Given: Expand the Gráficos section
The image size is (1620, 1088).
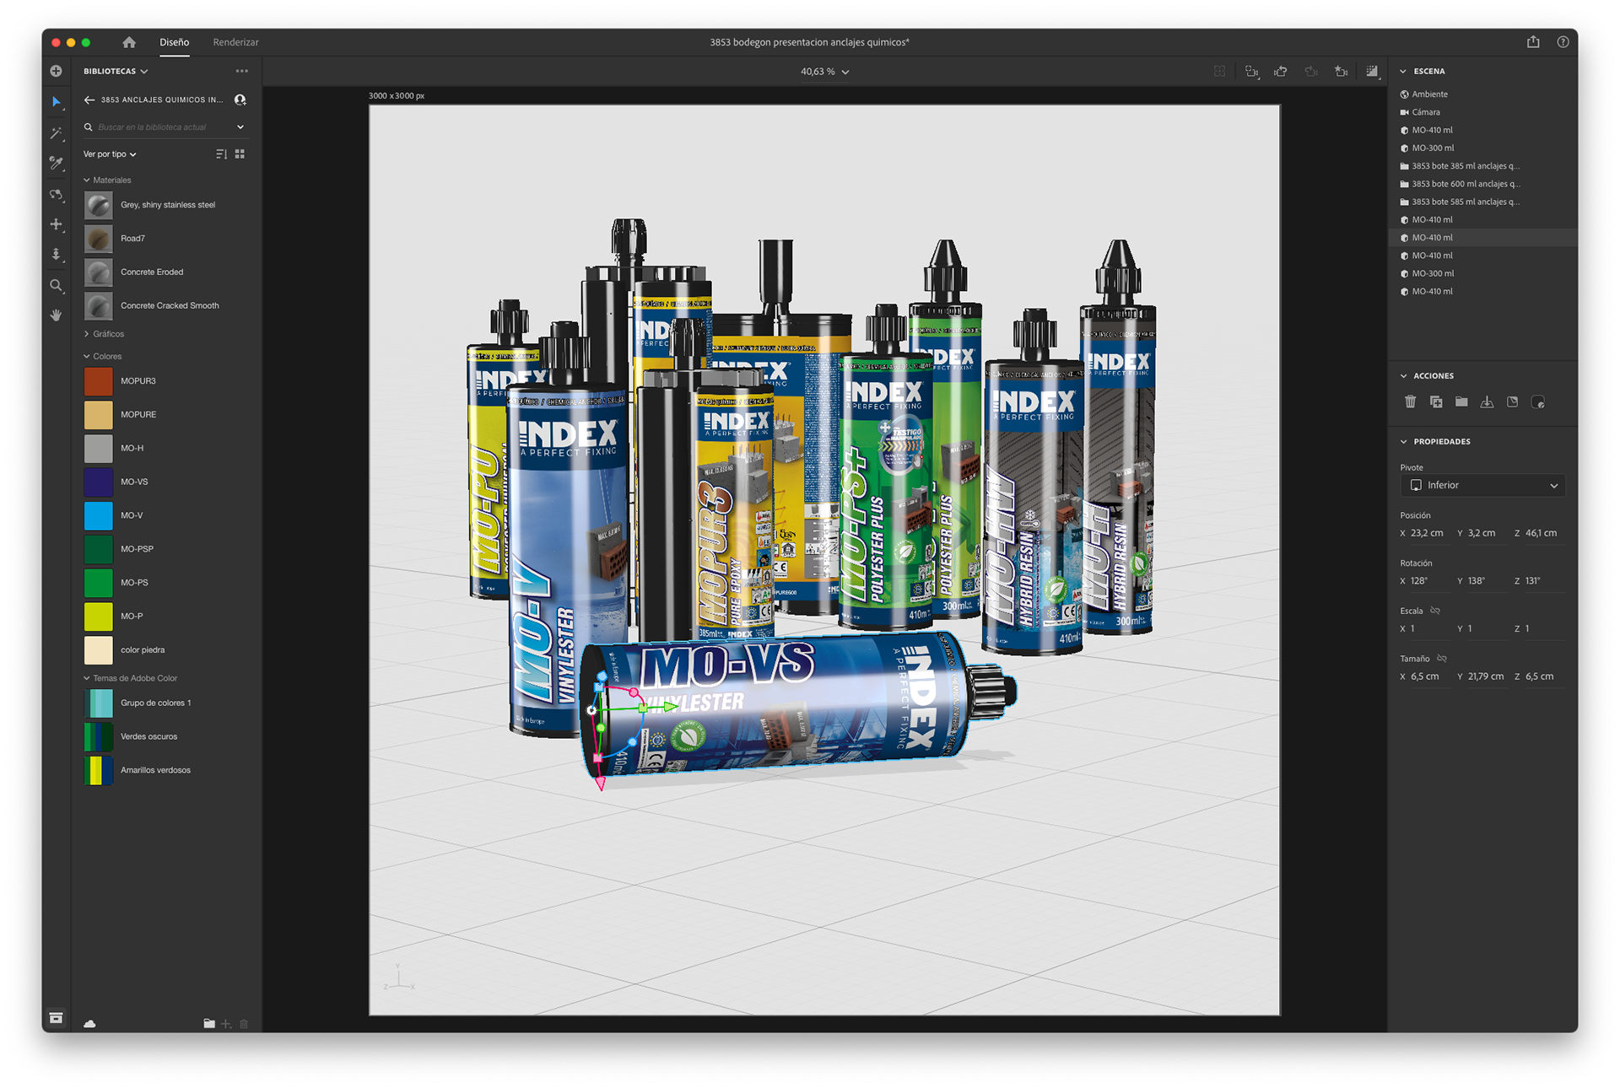Looking at the screenshot, I should pos(86,334).
